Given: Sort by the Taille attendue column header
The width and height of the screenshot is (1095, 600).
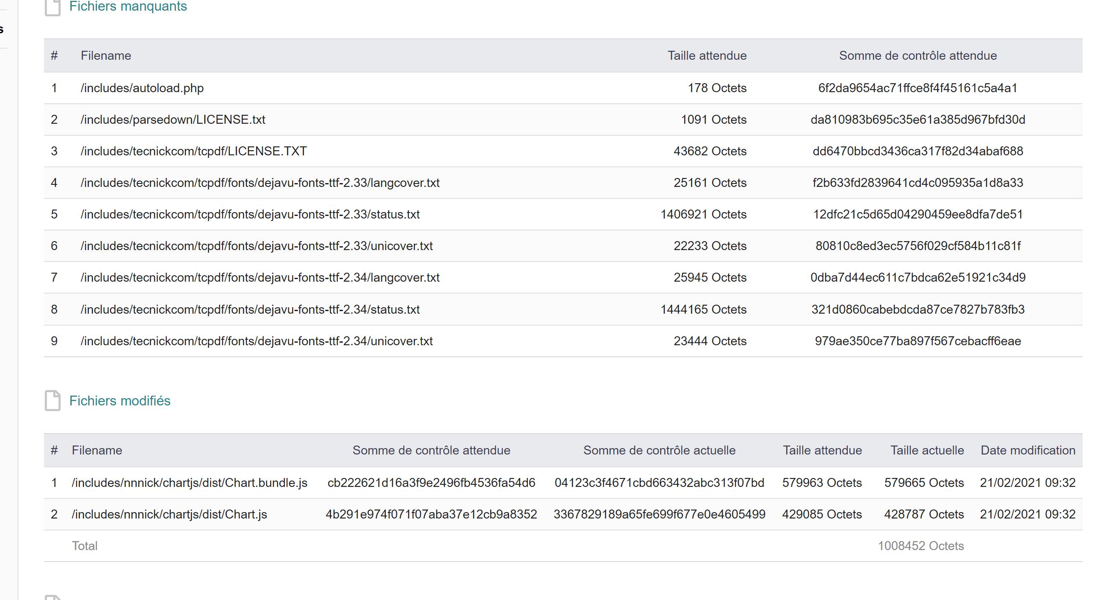Looking at the screenshot, I should tap(707, 55).
